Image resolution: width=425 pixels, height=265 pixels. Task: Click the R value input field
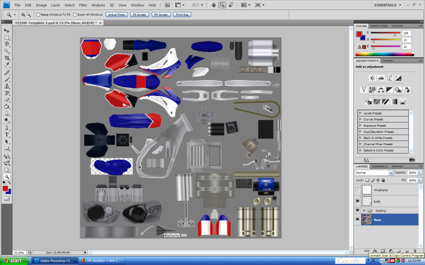coord(406,33)
